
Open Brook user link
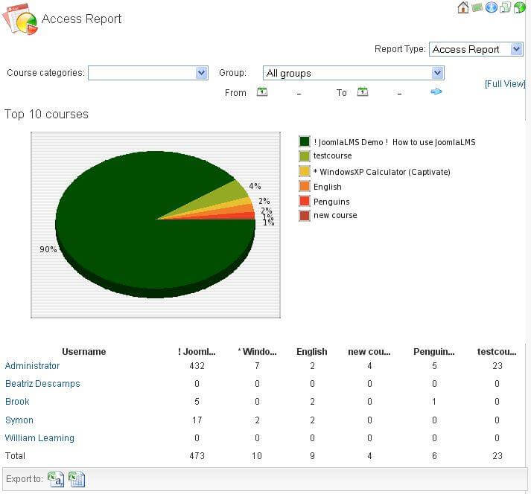click(17, 402)
